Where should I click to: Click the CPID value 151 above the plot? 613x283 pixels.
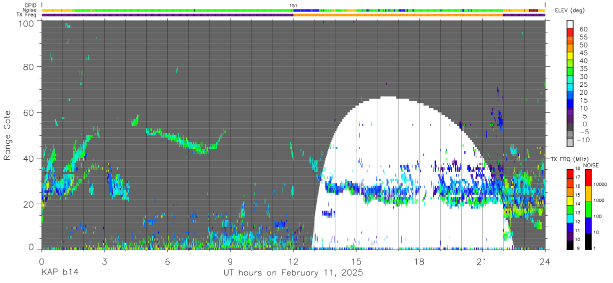294,5
